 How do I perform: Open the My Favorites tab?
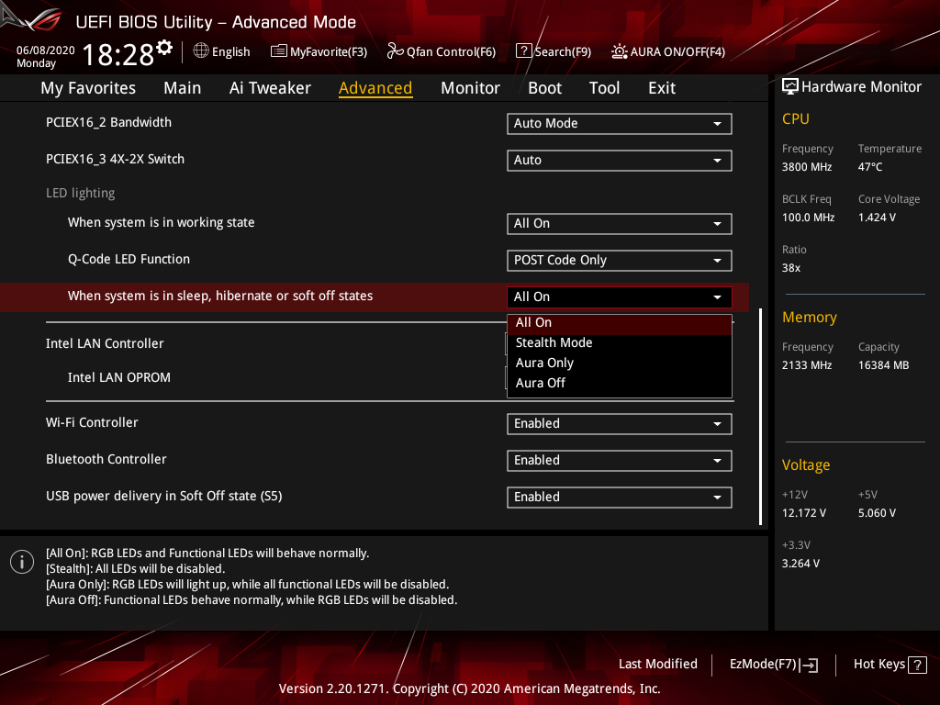coord(88,88)
